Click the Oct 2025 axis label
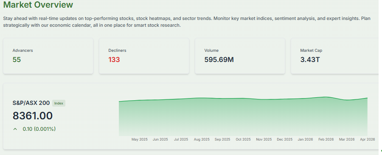The image size is (382, 155). [243, 139]
